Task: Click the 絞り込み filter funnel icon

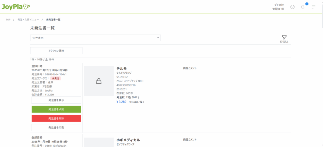Action: point(284,37)
